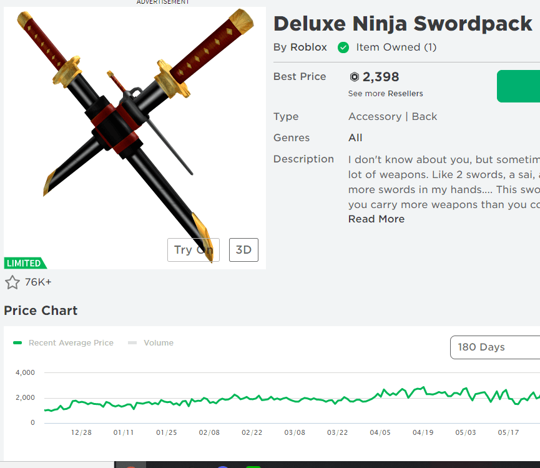The image size is (540, 468).
Task: Click the Robux currency icon beside 2,398
Action: (355, 77)
